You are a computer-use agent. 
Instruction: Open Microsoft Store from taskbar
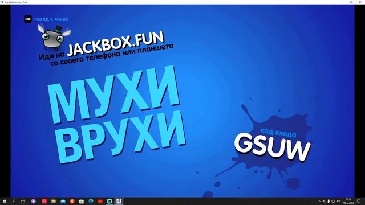tap(82, 201)
